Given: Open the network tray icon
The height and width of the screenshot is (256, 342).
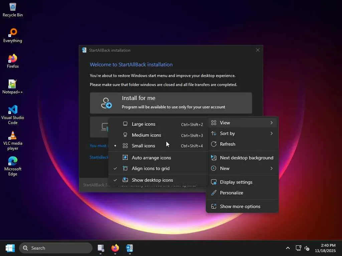Looking at the screenshot, I should point(298,248).
